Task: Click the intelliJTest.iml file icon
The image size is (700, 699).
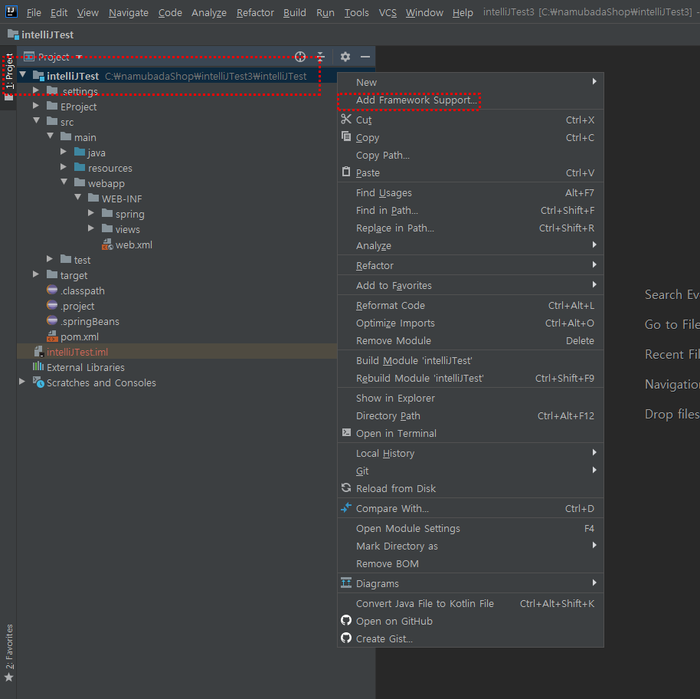Action: 39,352
